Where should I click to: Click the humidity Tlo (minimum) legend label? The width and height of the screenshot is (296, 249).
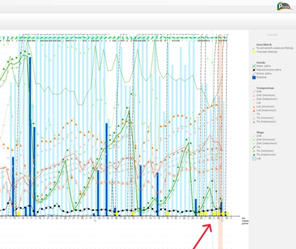tap(265, 151)
